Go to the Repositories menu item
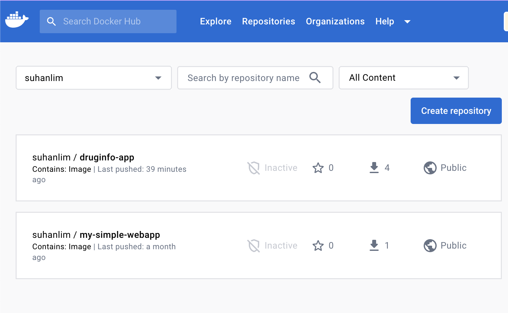 (269, 21)
